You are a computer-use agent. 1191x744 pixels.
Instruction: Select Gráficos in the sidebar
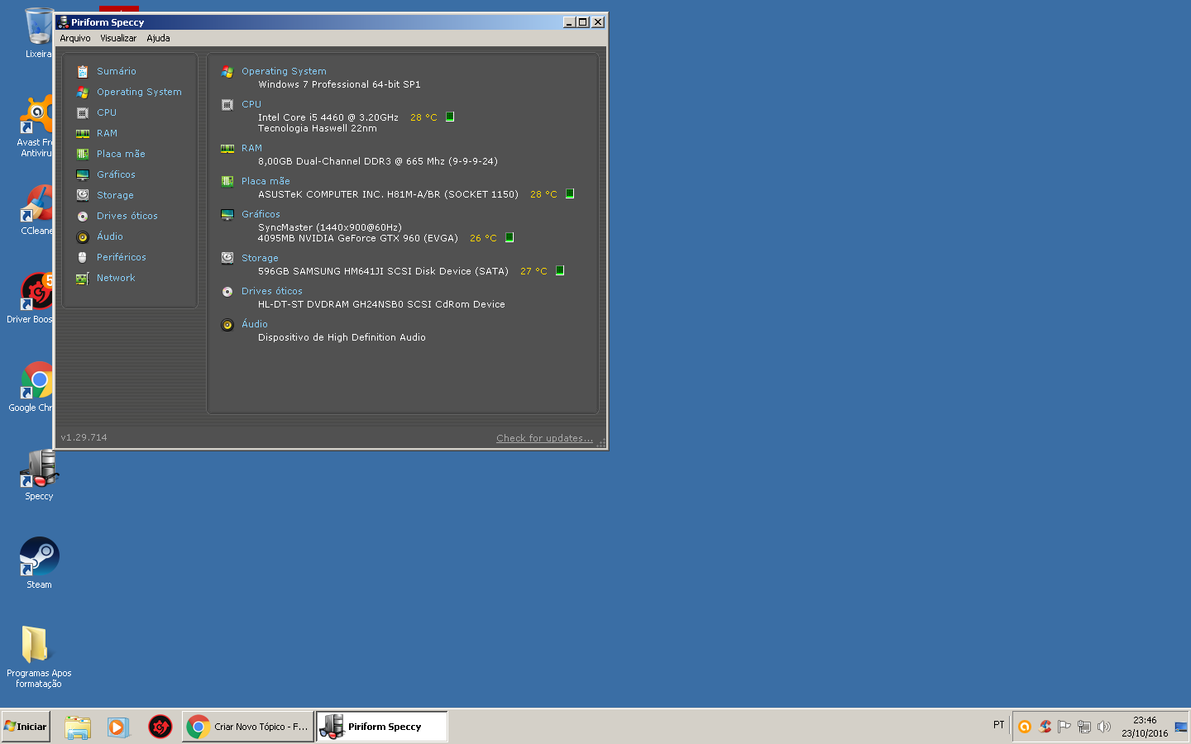pos(116,174)
